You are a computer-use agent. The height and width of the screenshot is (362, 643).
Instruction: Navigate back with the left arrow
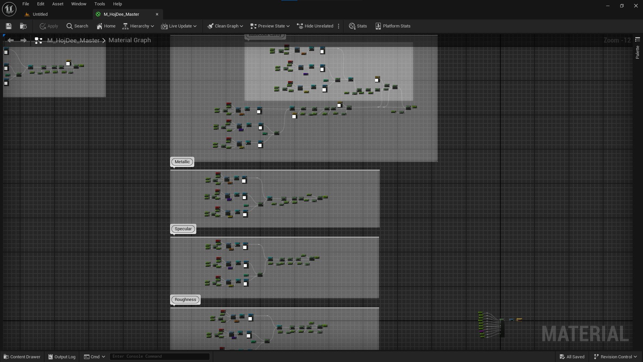point(11,40)
